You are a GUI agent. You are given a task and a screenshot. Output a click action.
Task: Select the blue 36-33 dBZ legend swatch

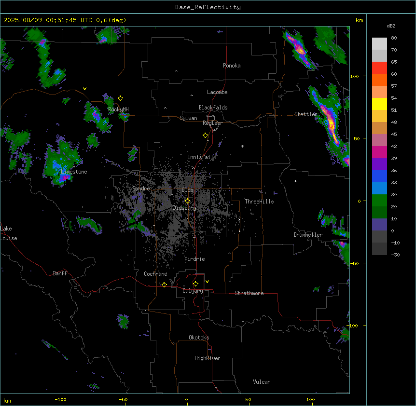[379, 176]
